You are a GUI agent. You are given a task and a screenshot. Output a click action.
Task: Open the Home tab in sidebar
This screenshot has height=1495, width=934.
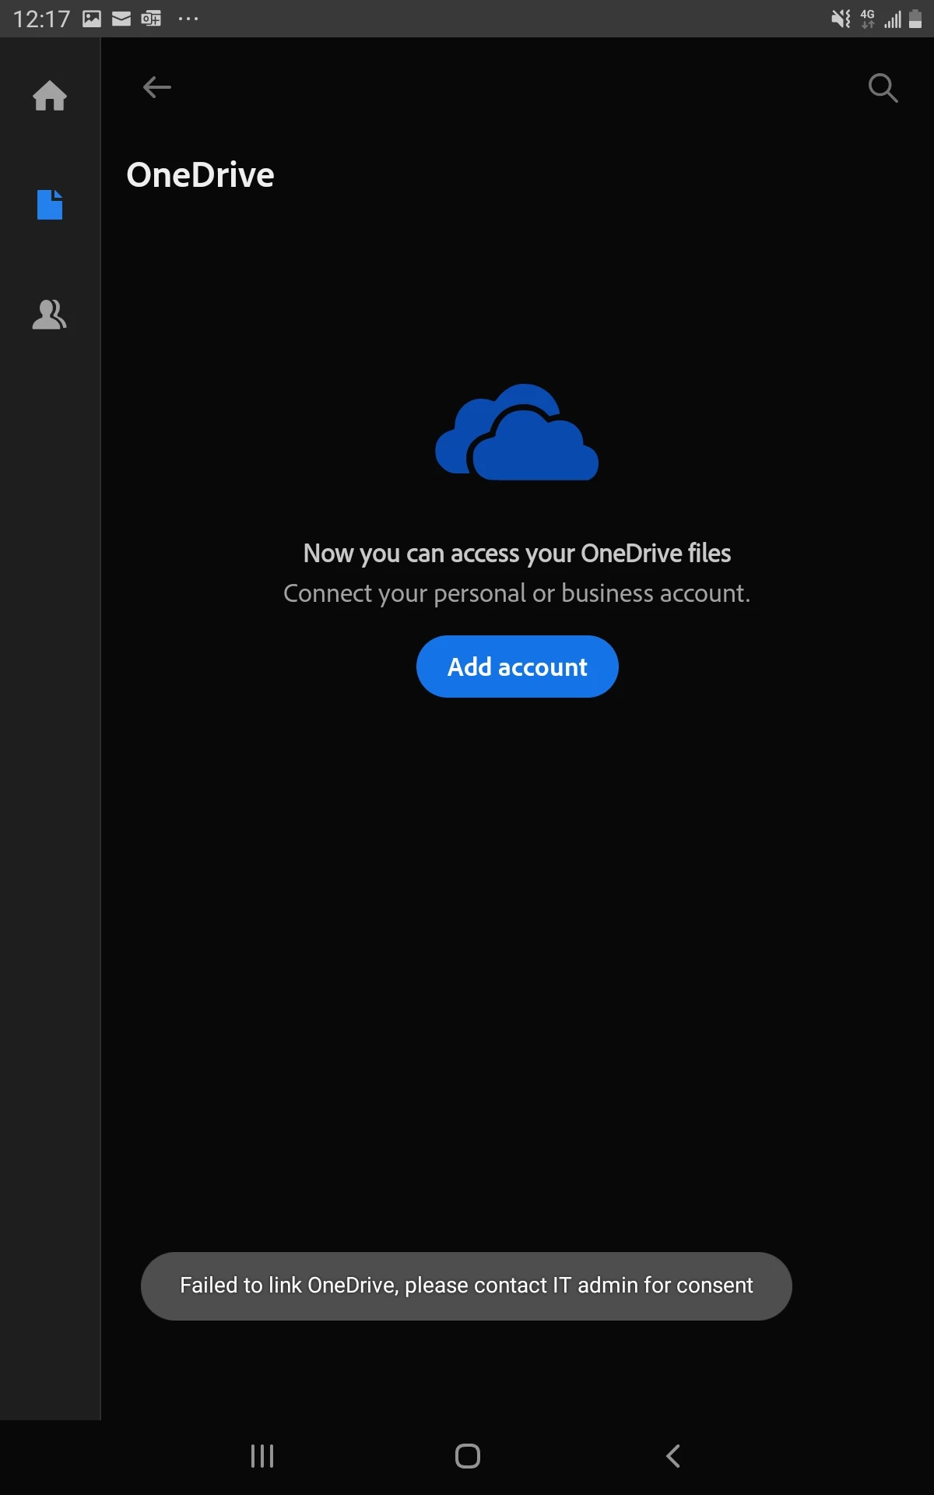(50, 96)
